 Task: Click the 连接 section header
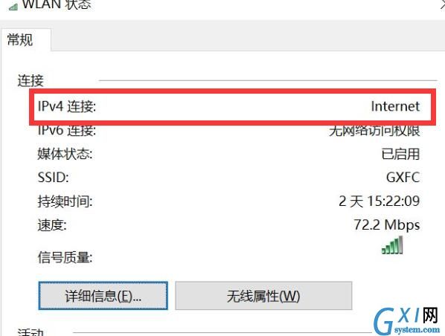pyautogui.click(x=31, y=80)
